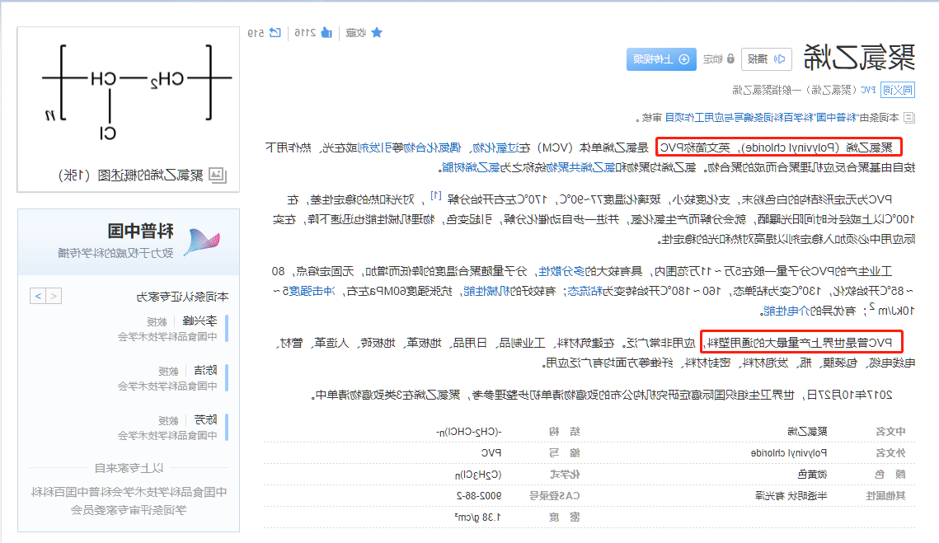Screen dimensions: 939x543
Task: Open the 引发剂 link
Action: 373,147
